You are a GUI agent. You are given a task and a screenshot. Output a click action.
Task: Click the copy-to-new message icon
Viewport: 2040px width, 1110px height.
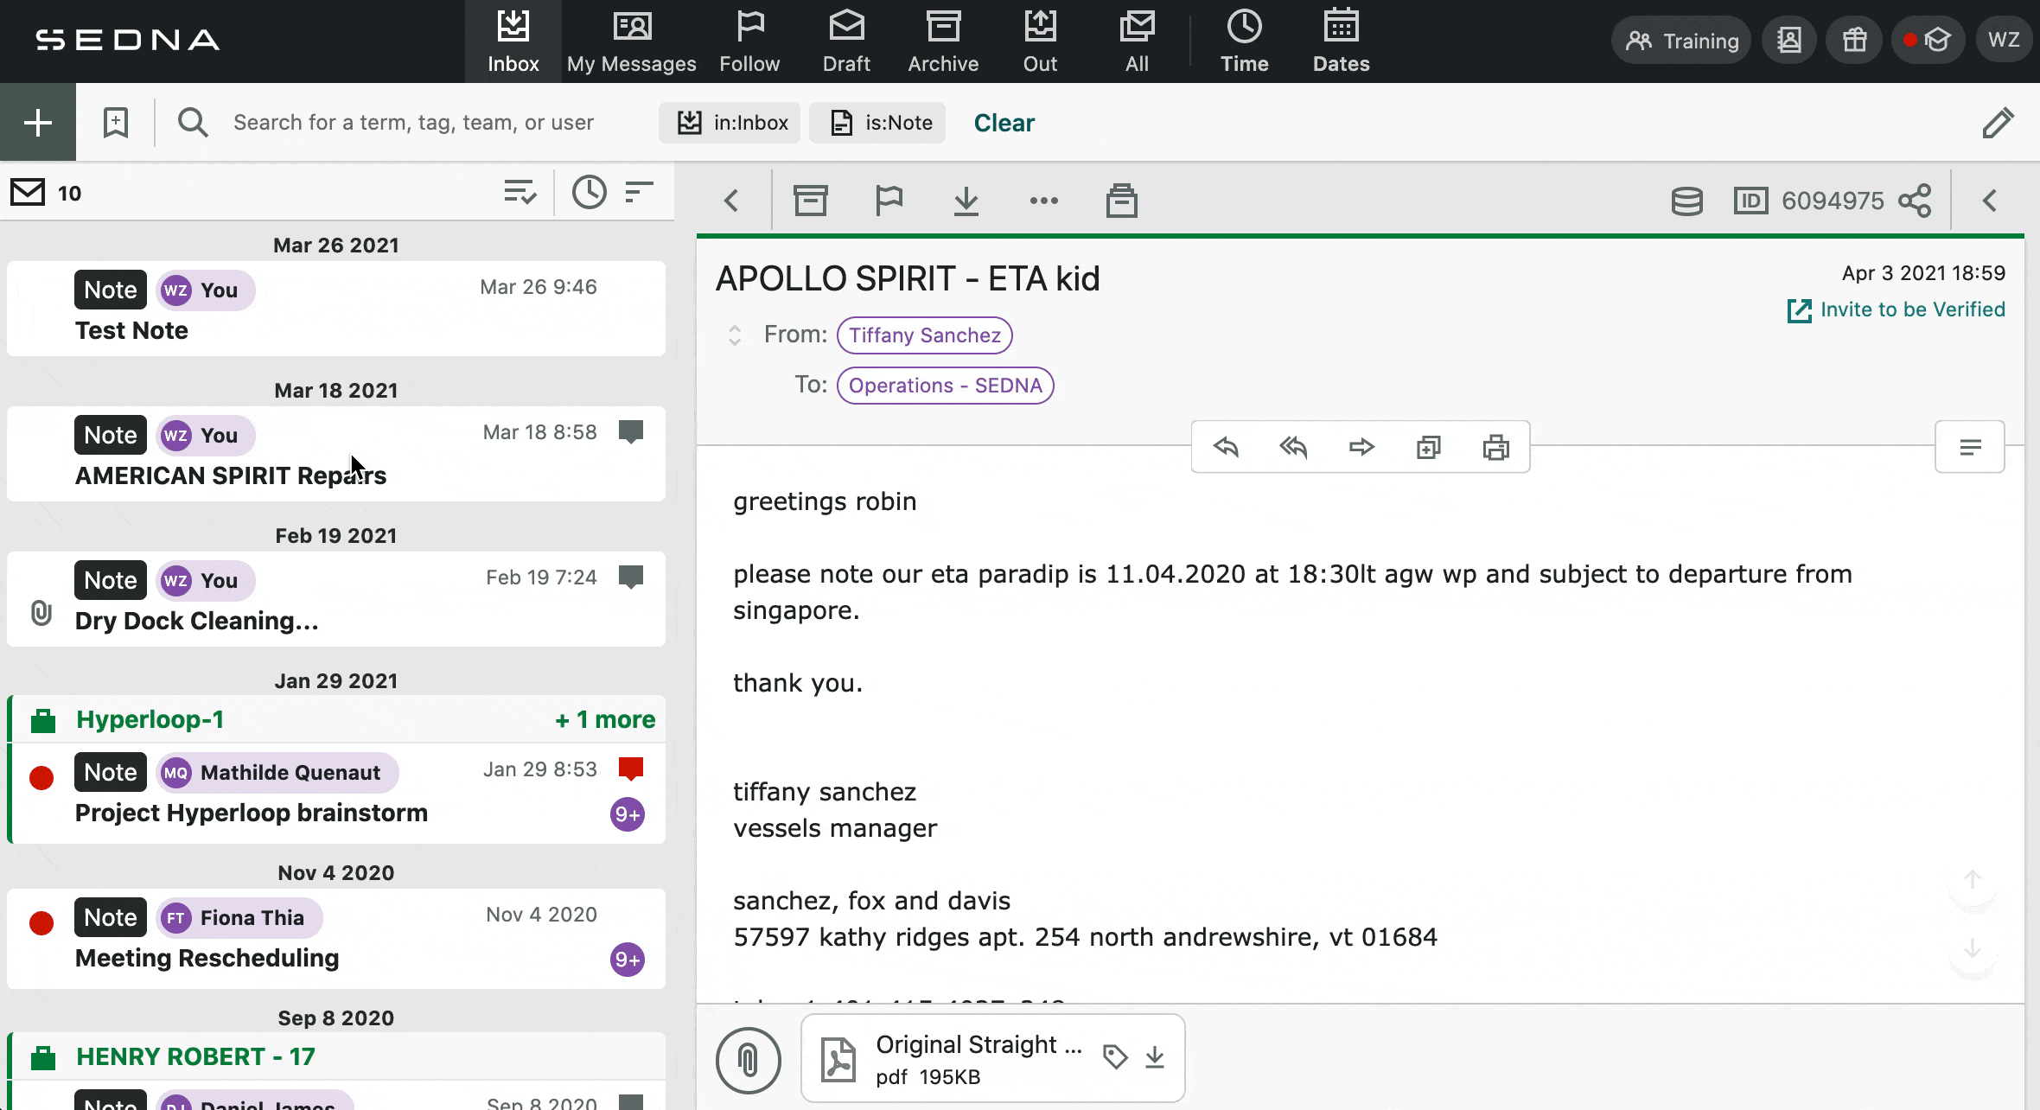(1428, 447)
